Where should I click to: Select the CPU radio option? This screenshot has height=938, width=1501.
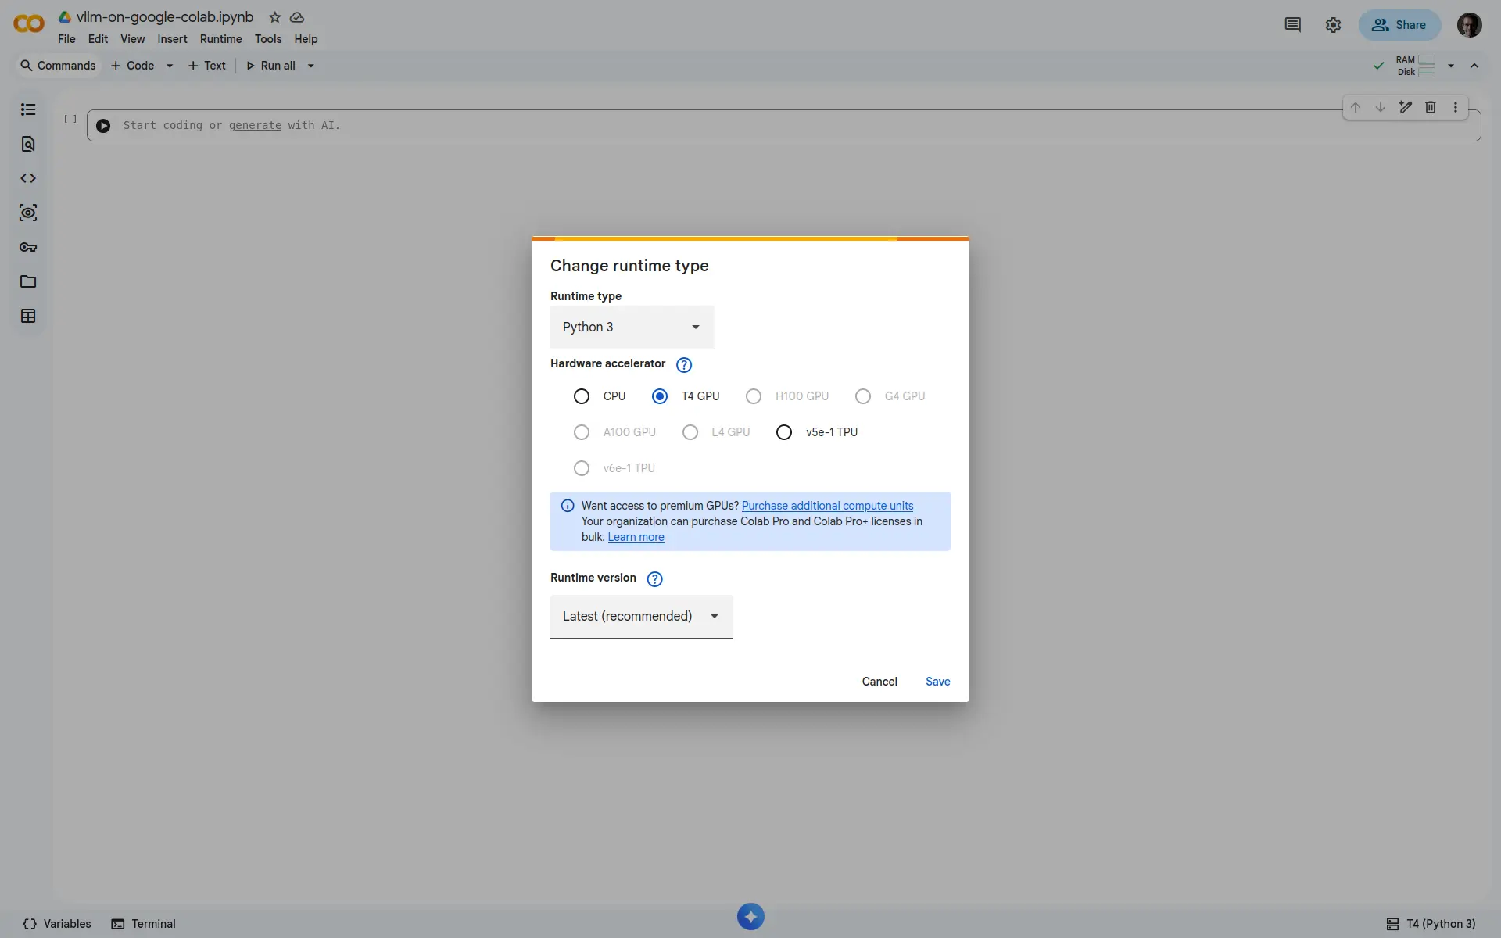(582, 396)
